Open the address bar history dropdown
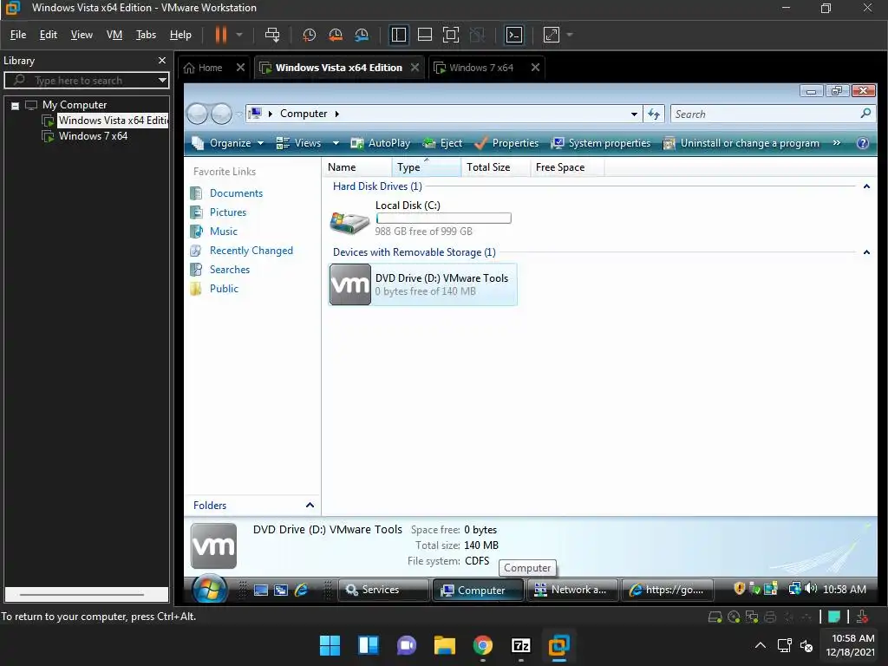The image size is (888, 666). pos(634,114)
